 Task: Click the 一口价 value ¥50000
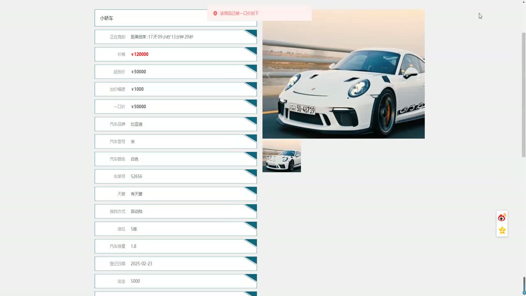(x=138, y=107)
